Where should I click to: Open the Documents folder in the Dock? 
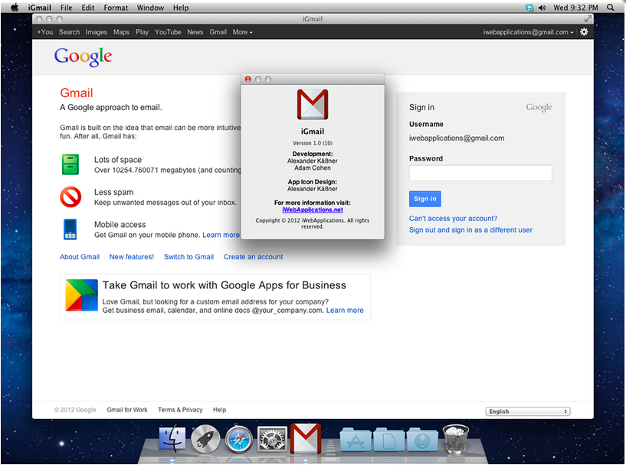(388, 440)
